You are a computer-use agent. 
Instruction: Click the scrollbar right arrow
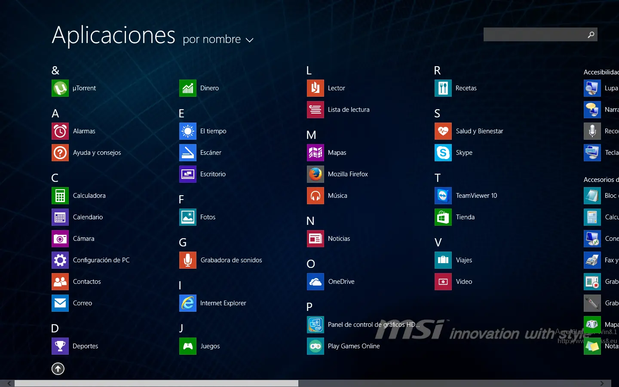602,383
